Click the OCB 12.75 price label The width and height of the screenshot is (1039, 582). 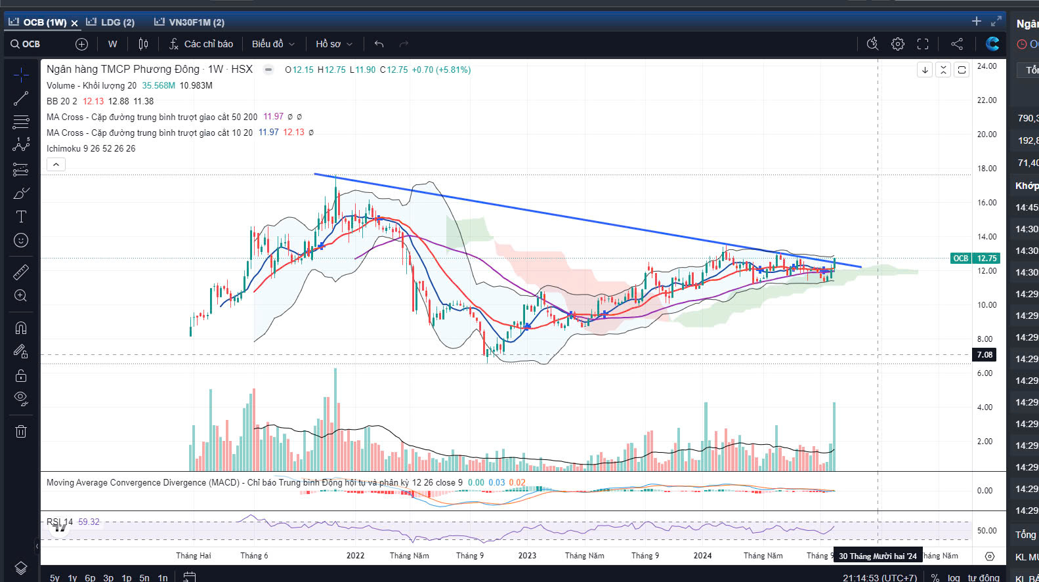pyautogui.click(x=975, y=259)
